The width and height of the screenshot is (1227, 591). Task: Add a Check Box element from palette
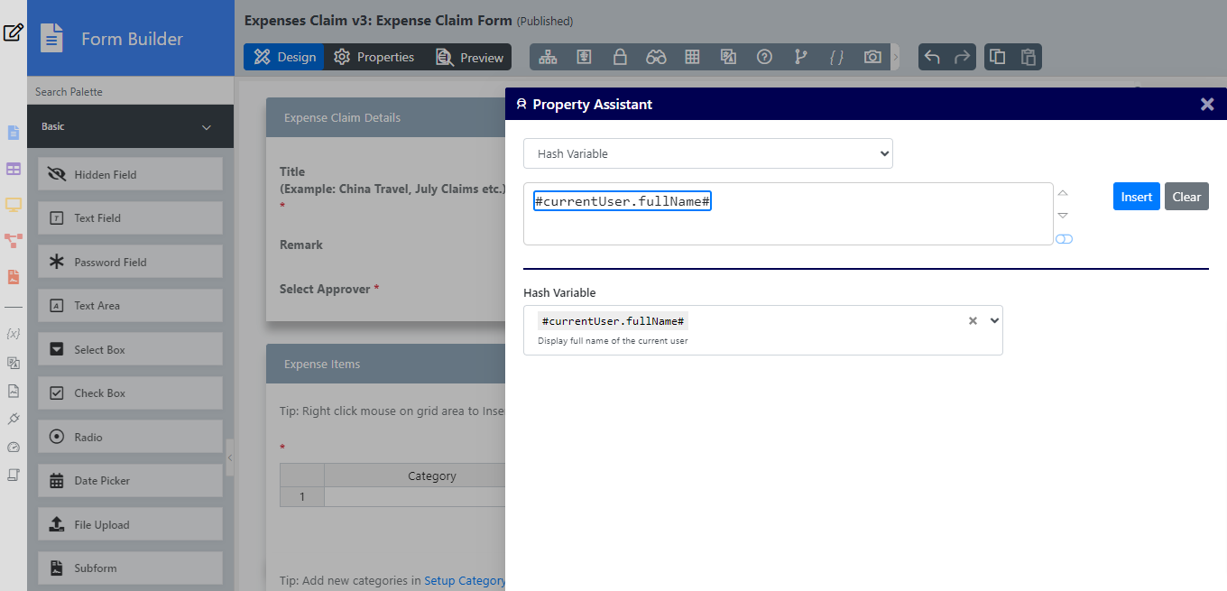click(x=130, y=393)
